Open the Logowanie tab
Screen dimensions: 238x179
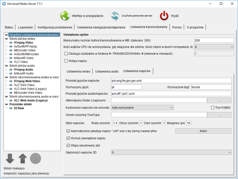pyautogui.click(x=25, y=27)
